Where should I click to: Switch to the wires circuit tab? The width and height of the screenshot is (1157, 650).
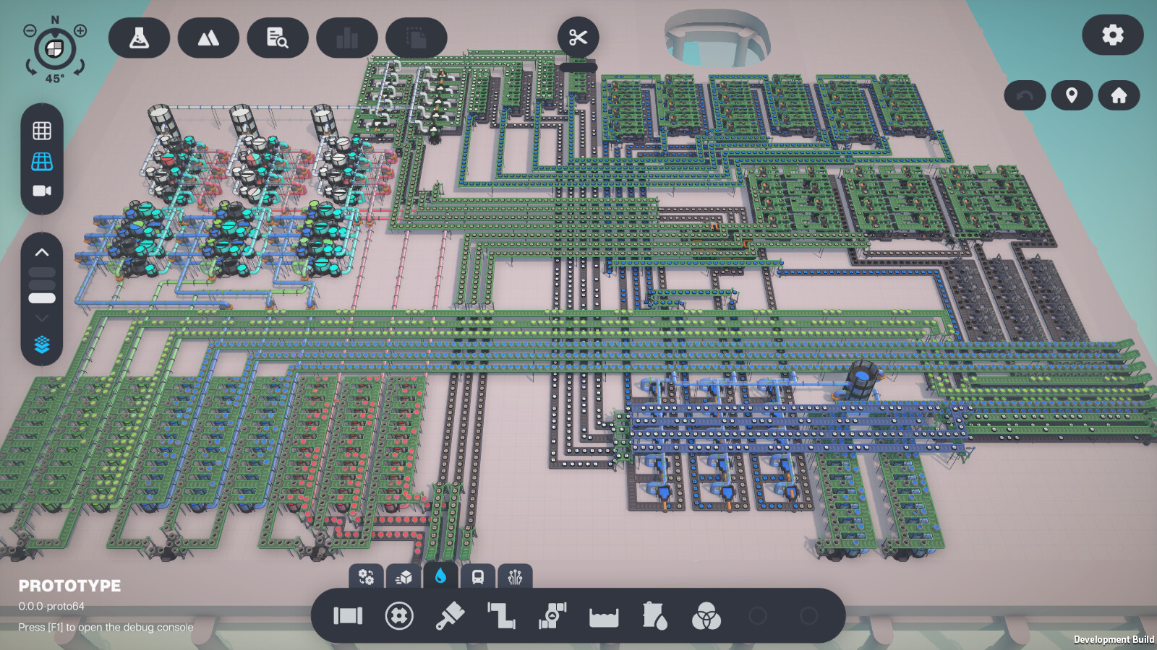pos(515,576)
